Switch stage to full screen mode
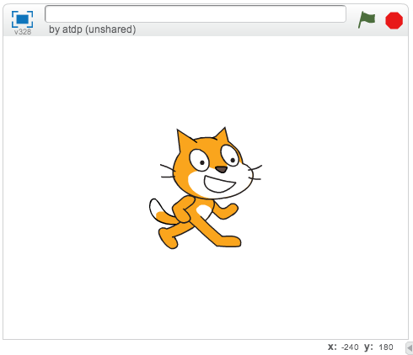 (22, 19)
